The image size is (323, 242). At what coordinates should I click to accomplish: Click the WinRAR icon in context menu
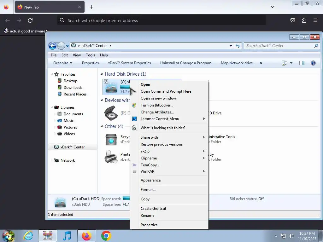point(134,171)
